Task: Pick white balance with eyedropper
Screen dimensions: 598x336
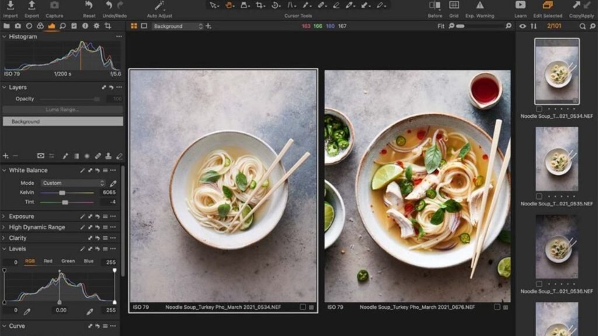Action: point(113,183)
